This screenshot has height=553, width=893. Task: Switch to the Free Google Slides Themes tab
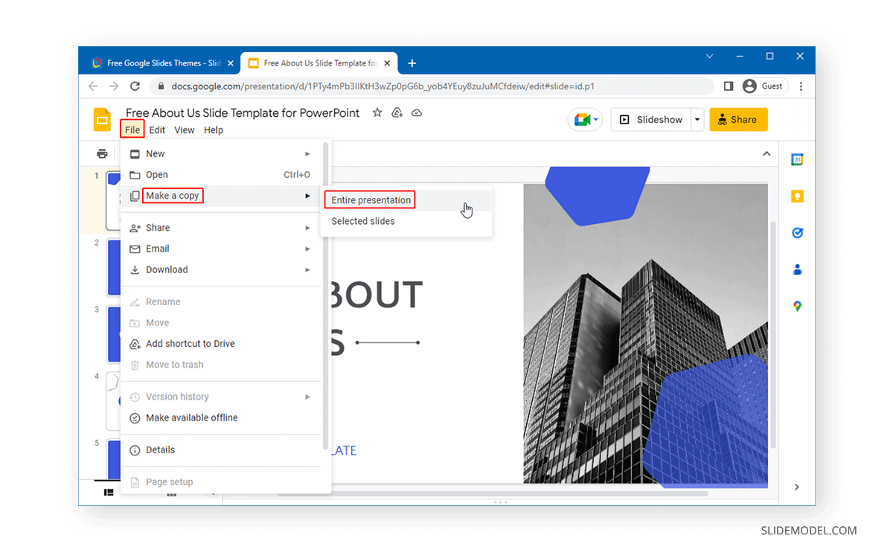[x=160, y=63]
